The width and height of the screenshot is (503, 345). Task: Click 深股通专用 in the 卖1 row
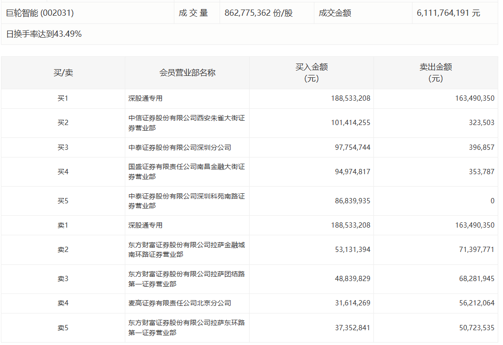click(145, 225)
